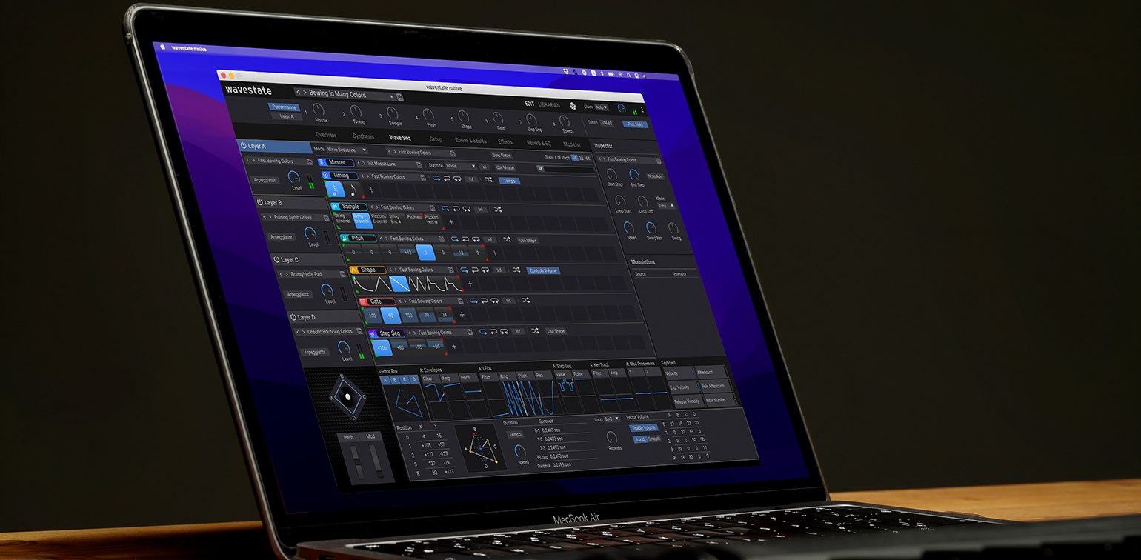Viewport: 1141px width, 560px height.
Task: Click the Gate lane icon
Action: click(363, 301)
